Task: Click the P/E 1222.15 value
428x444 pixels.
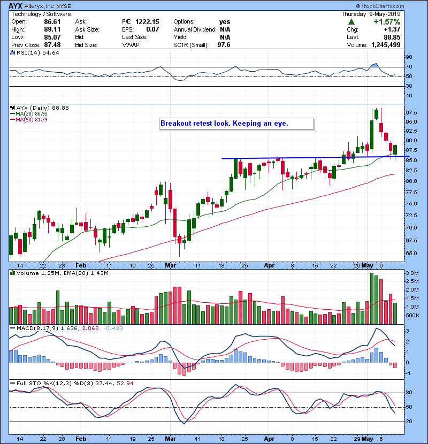Action: click(x=147, y=22)
